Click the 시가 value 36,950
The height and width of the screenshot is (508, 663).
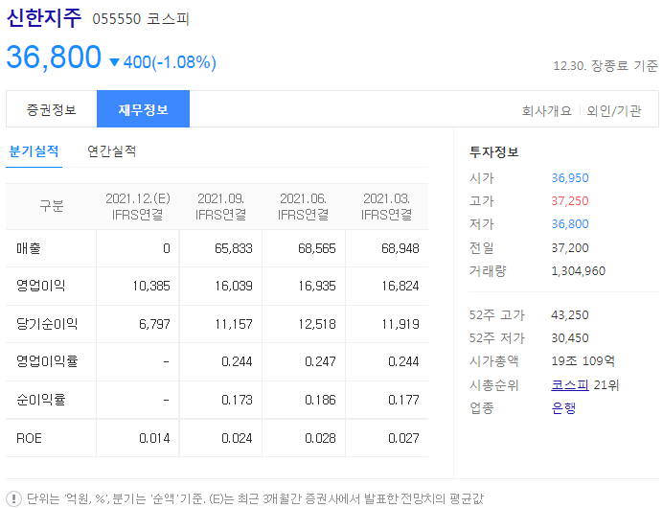tap(570, 178)
